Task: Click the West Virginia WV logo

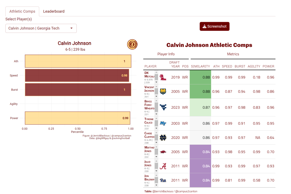Action: [163, 107]
